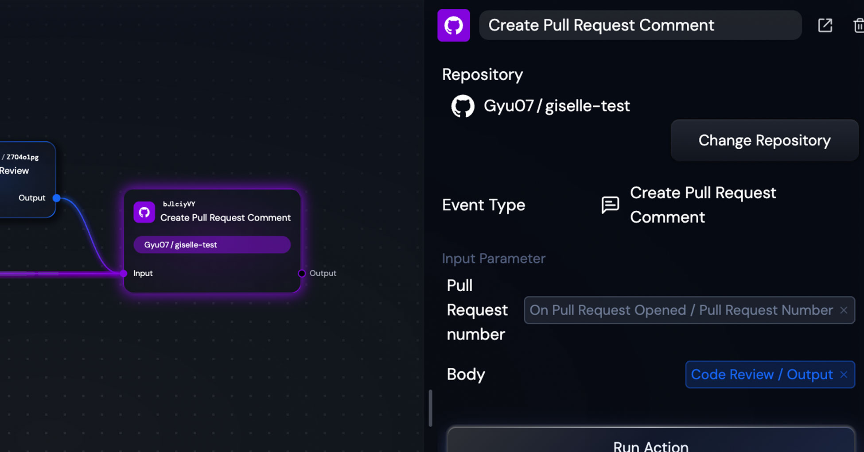This screenshot has width=864, height=452.
Task: Click the Input port on the node
Action: point(123,273)
